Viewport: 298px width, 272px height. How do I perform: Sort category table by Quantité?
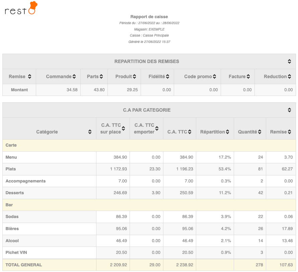click(x=259, y=132)
